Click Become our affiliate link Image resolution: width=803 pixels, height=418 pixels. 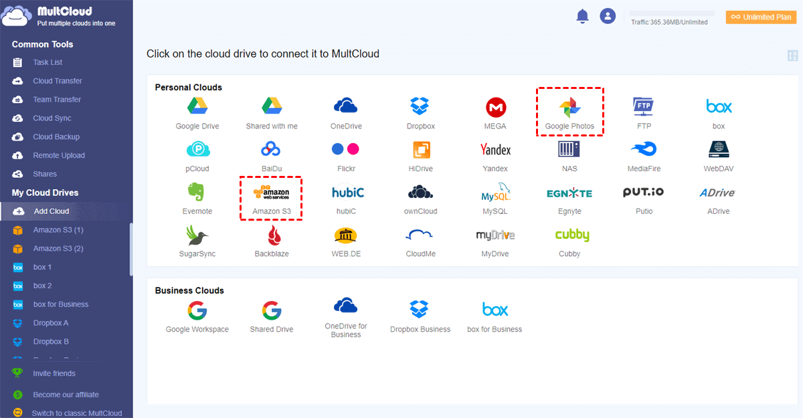pyautogui.click(x=66, y=395)
